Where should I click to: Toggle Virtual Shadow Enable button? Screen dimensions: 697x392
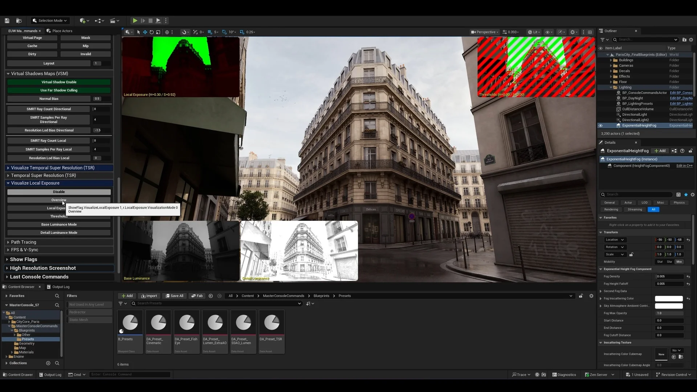tap(59, 82)
